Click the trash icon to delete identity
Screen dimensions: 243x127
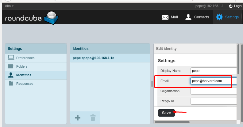(x=93, y=118)
